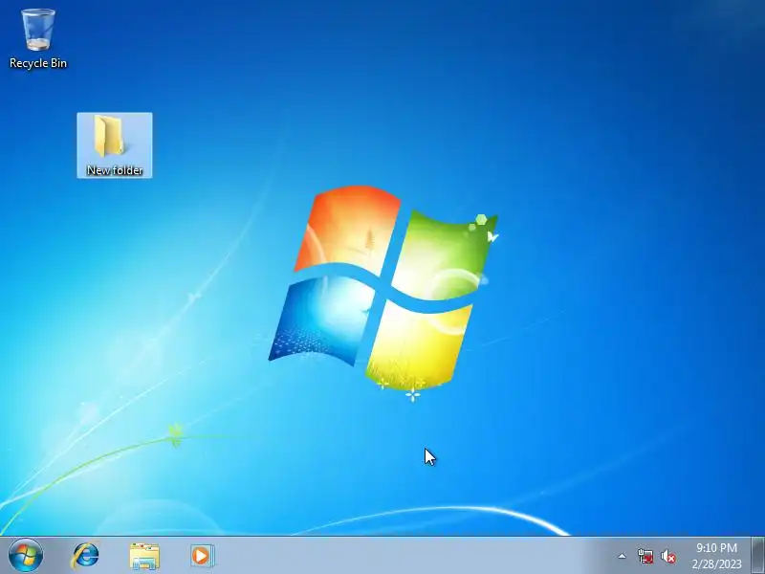765x574 pixels.
Task: Launch Windows Media Player from the taskbar
Action: point(202,556)
